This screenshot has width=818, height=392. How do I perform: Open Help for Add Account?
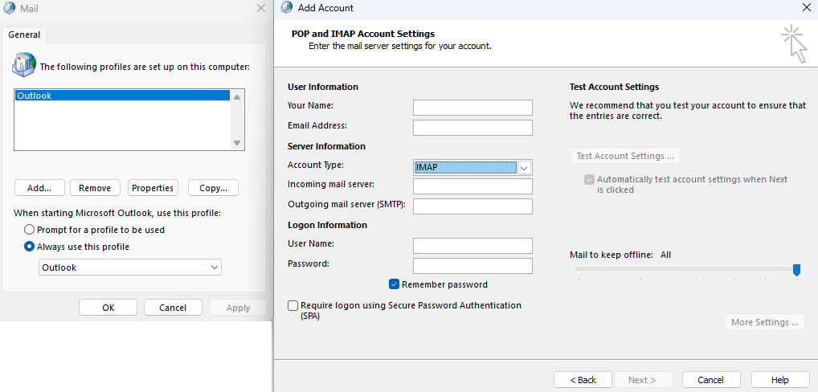click(780, 380)
